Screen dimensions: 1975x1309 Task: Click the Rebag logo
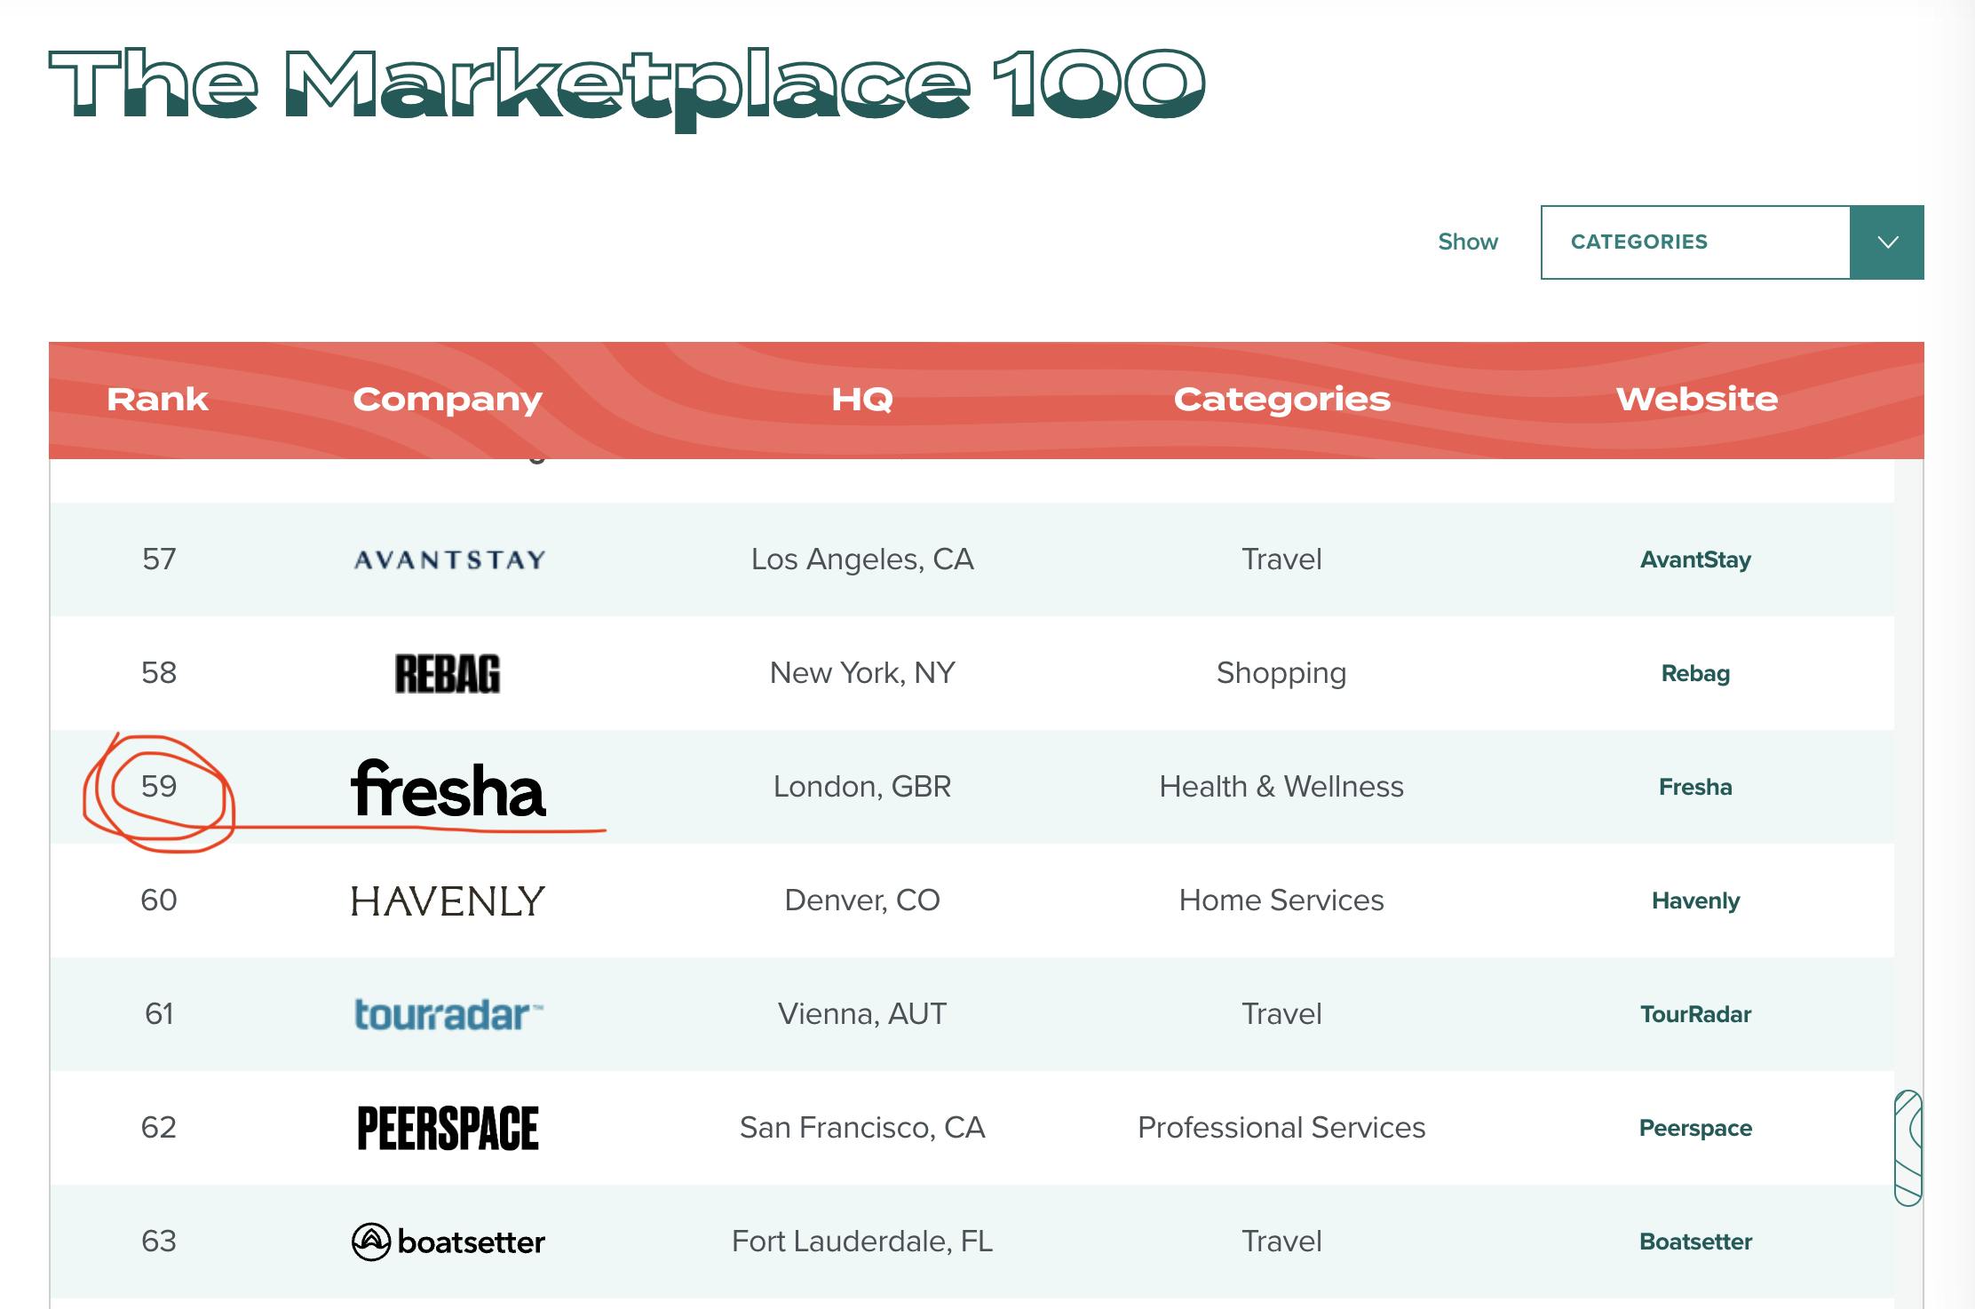tap(448, 673)
